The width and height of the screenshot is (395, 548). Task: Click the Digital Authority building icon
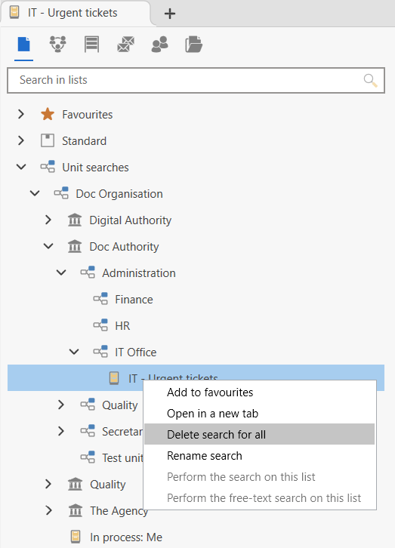pyautogui.click(x=75, y=220)
